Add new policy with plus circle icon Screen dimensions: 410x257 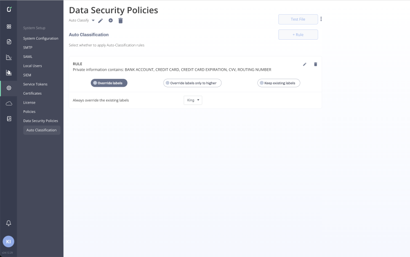(x=110, y=21)
